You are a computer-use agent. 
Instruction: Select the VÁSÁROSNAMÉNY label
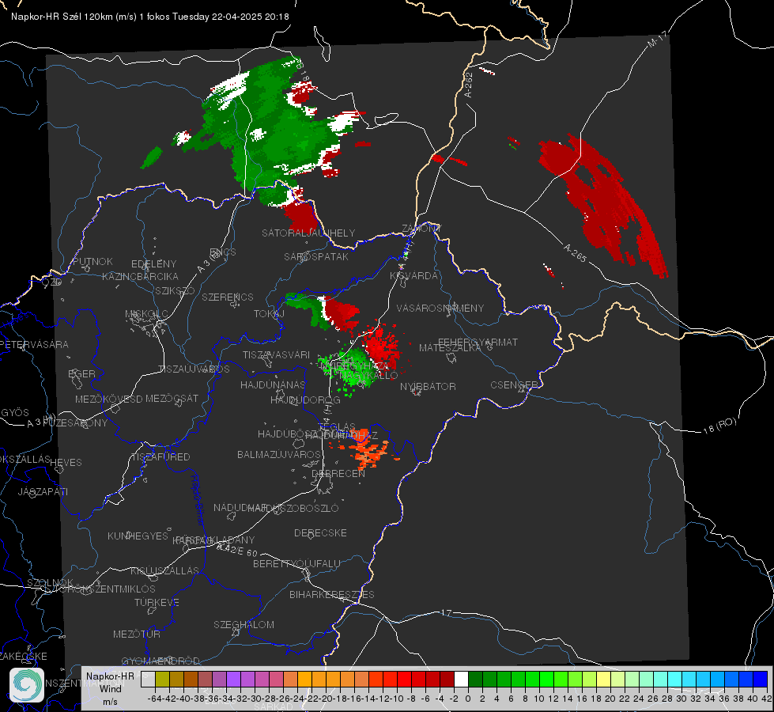[440, 308]
